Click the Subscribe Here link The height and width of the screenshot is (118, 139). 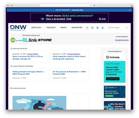tap(78, 10)
